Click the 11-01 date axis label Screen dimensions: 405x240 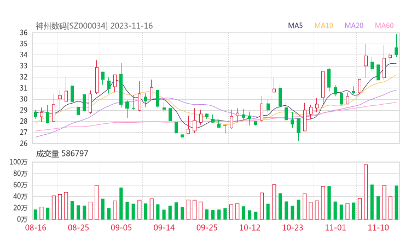tap(335, 227)
